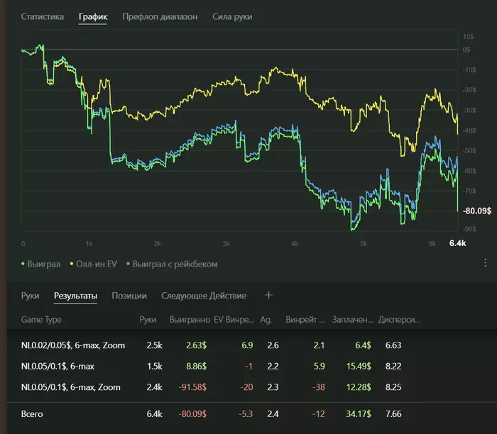Open the "Префлоп диапазон" tab
Image resolution: width=497 pixels, height=434 pixels.
pos(160,16)
